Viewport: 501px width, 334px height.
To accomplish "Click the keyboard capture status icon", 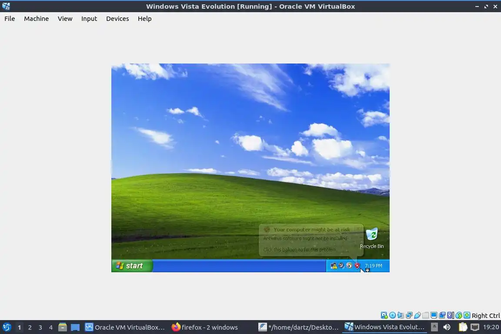I will [467, 315].
